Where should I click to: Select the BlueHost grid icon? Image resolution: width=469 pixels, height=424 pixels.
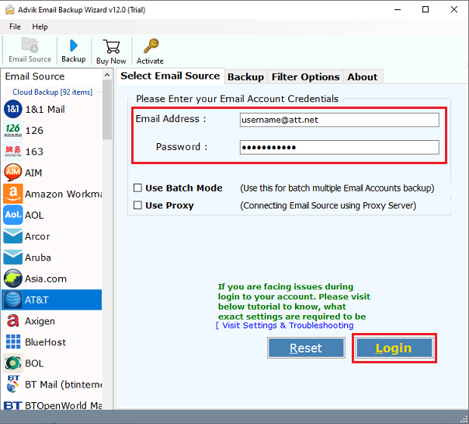click(x=13, y=342)
